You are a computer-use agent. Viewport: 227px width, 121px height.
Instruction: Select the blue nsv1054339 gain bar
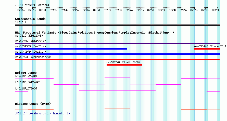(71, 49)
